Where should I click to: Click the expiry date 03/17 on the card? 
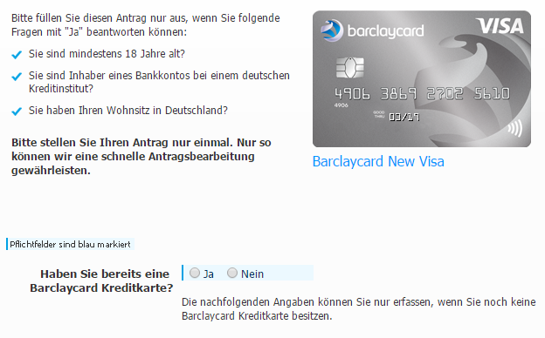click(404, 118)
